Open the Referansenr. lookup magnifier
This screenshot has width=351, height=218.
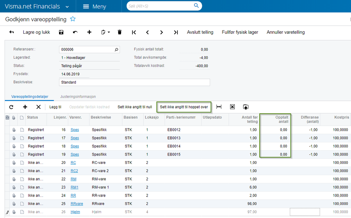click(x=116, y=49)
